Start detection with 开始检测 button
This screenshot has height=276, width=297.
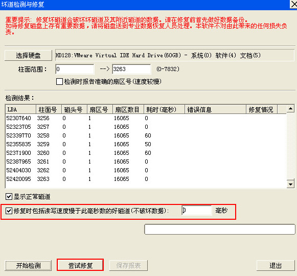point(28,265)
